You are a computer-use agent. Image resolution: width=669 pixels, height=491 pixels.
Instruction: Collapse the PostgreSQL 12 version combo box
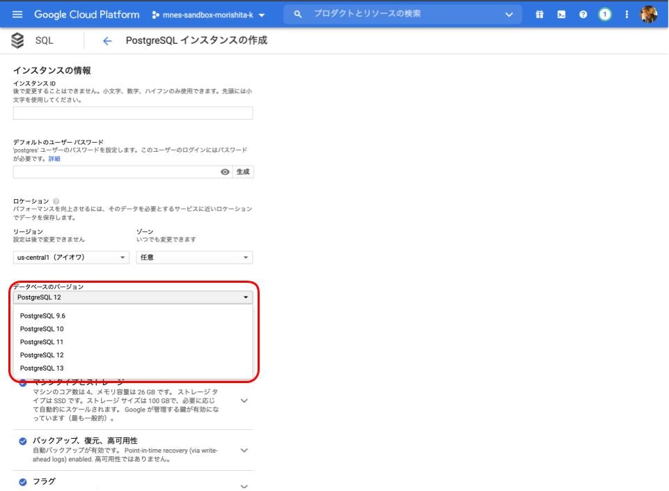pyautogui.click(x=133, y=297)
